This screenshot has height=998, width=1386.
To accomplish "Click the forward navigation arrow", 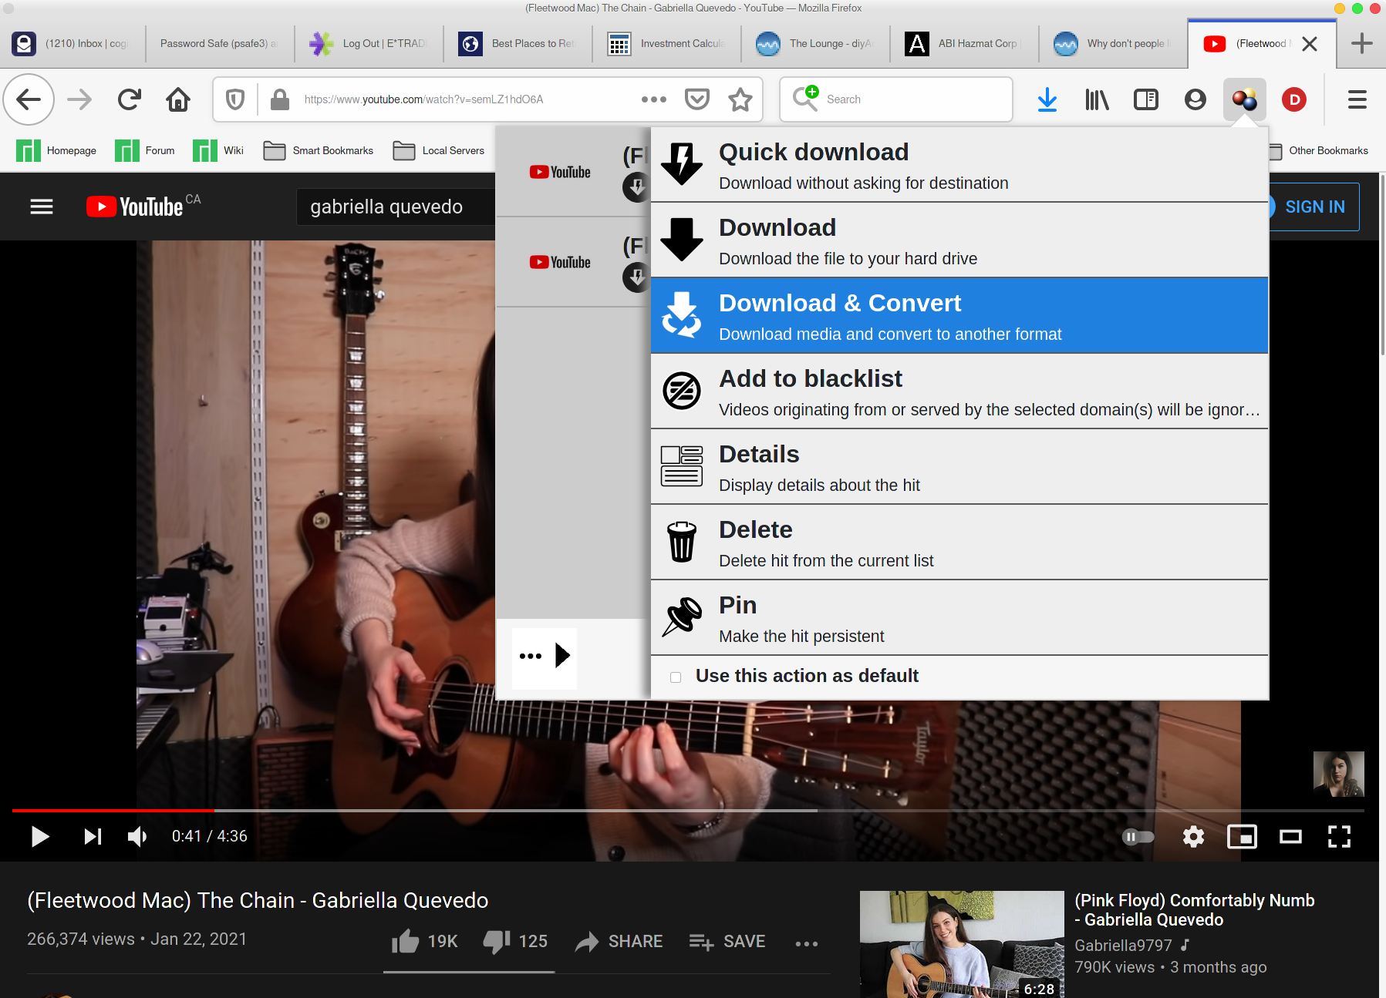I will (79, 99).
